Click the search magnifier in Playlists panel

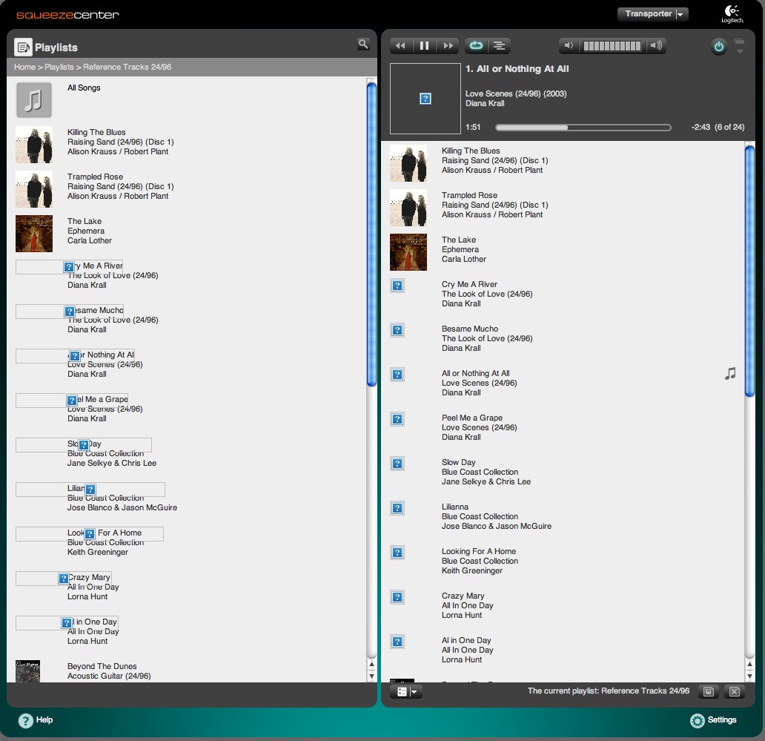coord(363,45)
